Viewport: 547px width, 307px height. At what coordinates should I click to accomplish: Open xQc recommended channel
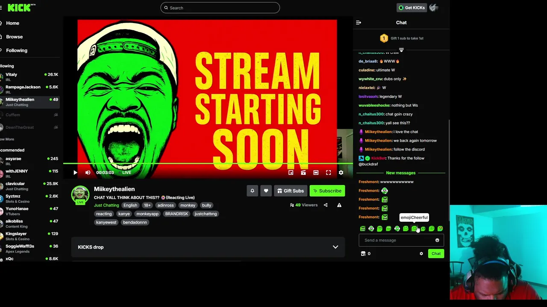click(x=29, y=259)
